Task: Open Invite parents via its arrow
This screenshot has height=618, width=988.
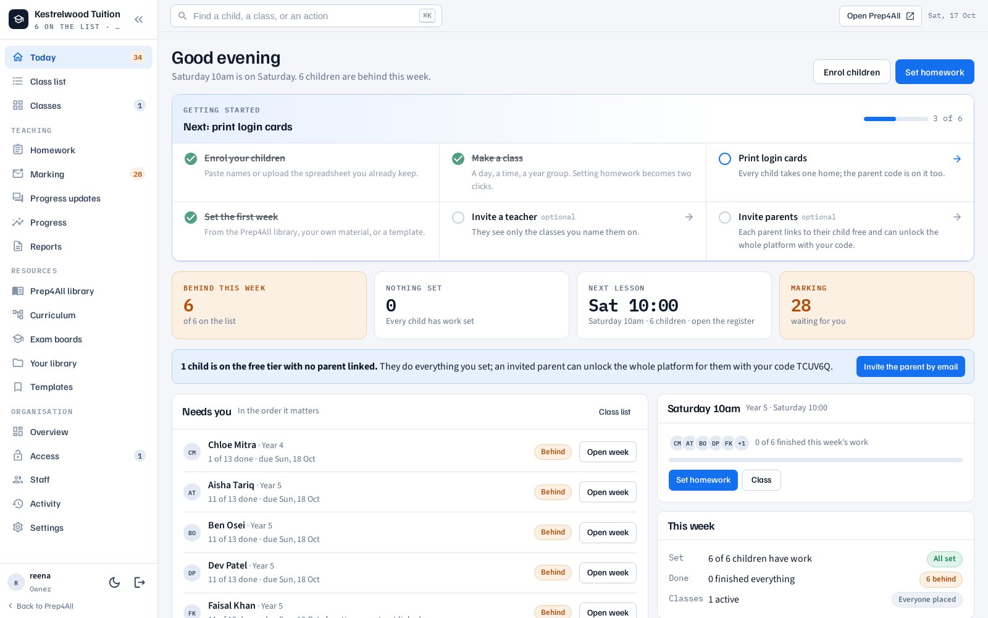Action: tap(957, 217)
